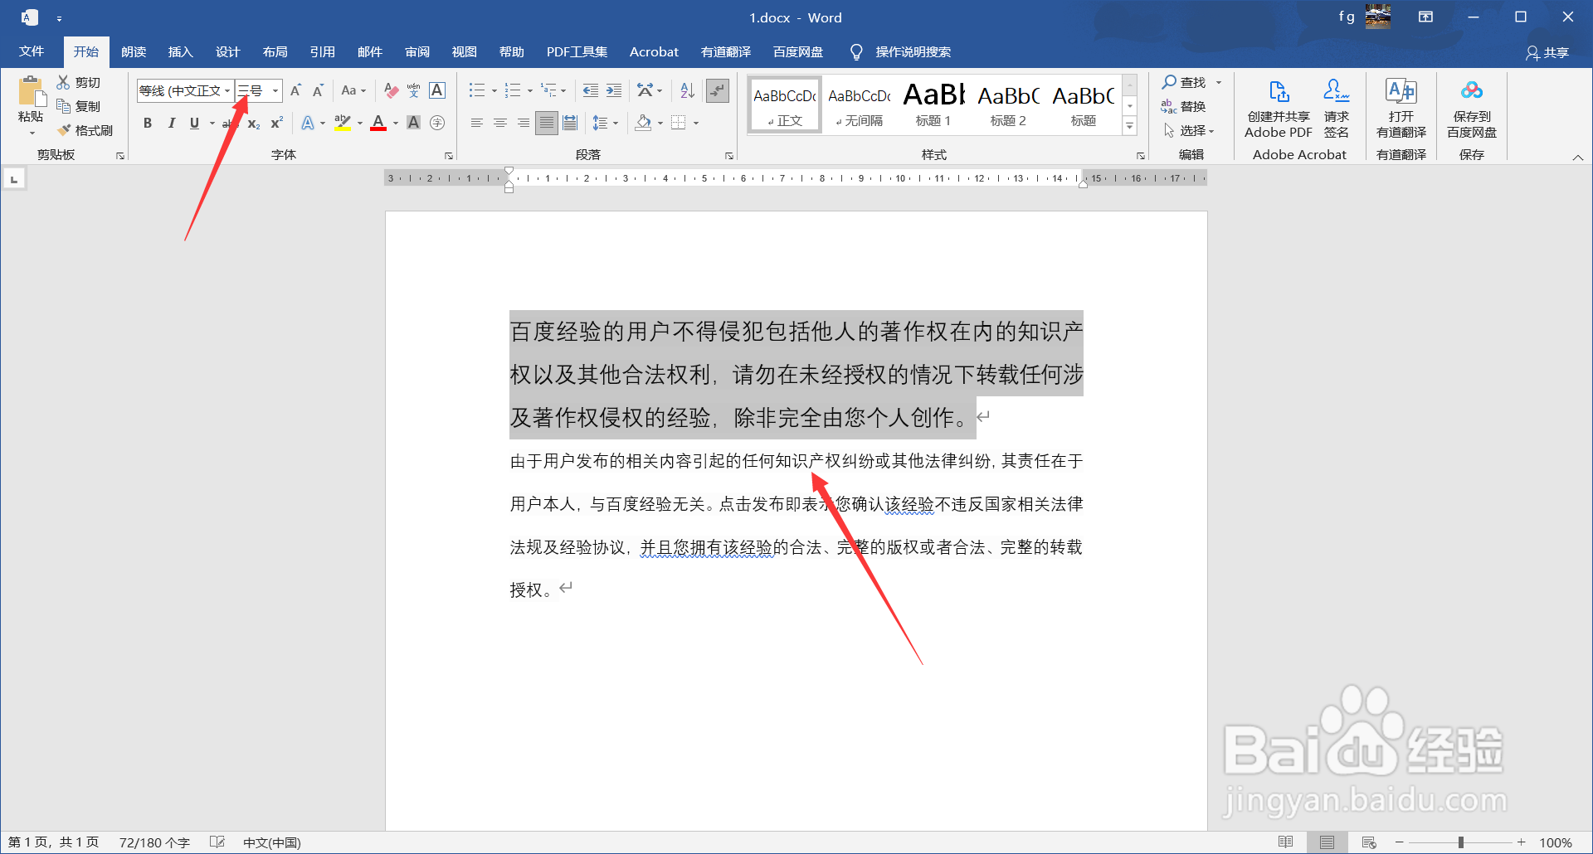Decrease font size with shrink font icon

click(x=318, y=90)
